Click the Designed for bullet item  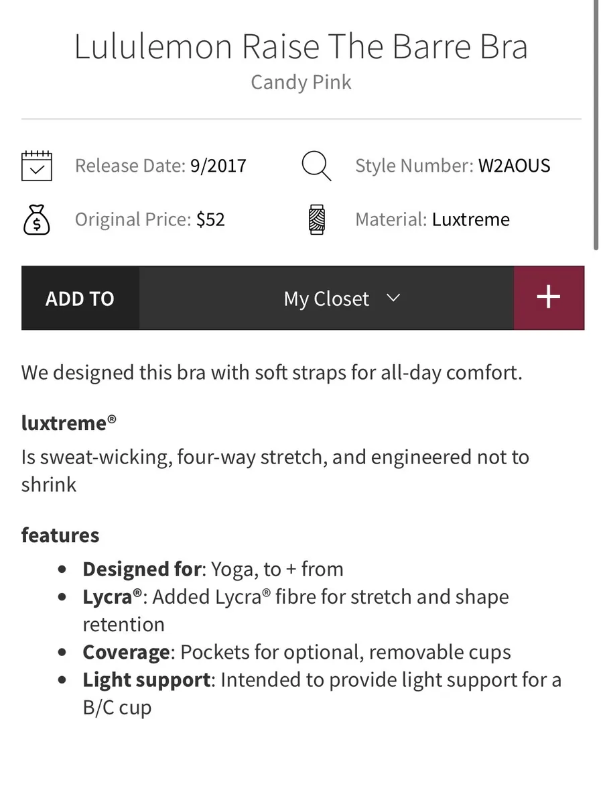pos(213,569)
